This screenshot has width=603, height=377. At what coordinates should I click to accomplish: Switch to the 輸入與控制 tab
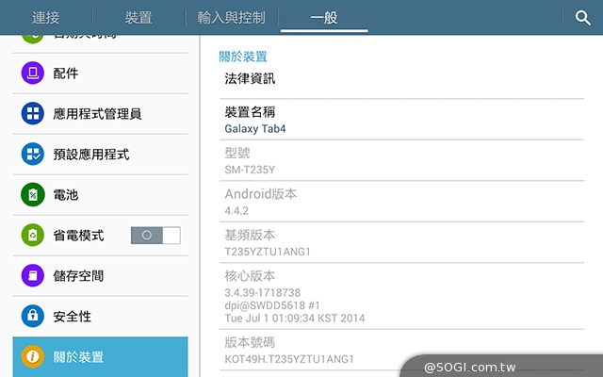pos(232,18)
